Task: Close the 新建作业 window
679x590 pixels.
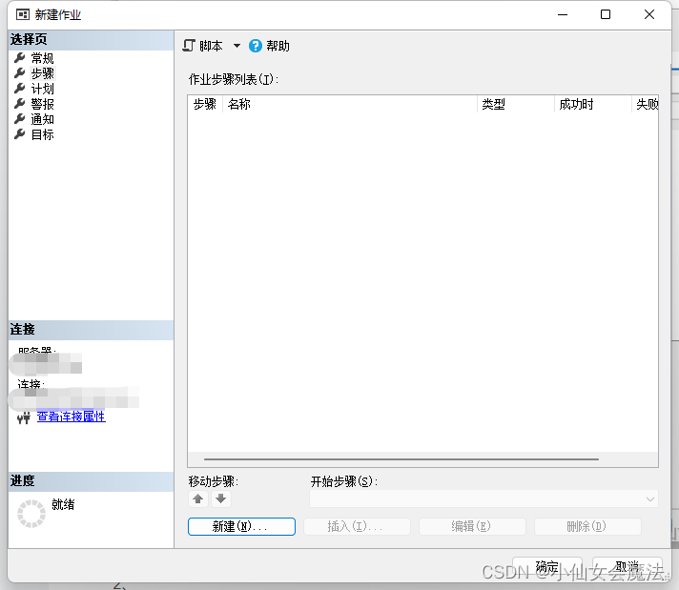Action: [649, 14]
